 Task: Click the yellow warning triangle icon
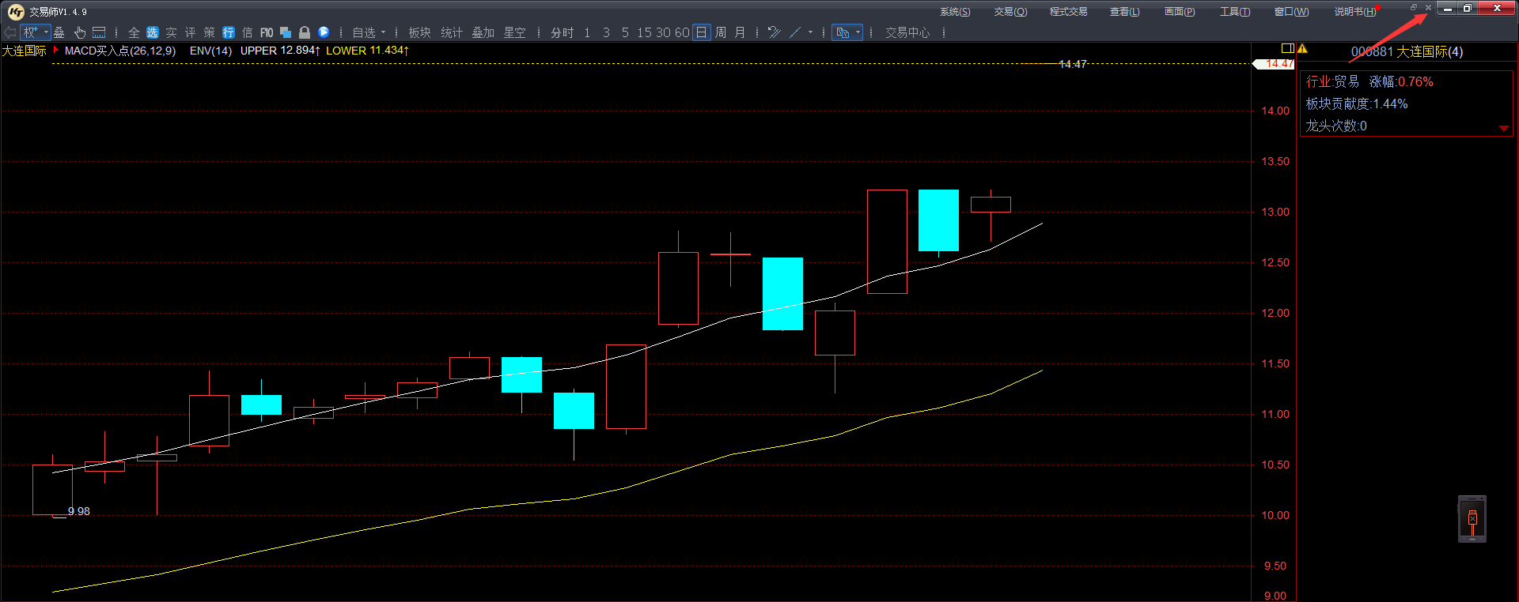click(x=1302, y=49)
